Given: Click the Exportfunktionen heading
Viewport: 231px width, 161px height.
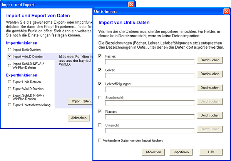Looking at the screenshot, I should 22,75.
